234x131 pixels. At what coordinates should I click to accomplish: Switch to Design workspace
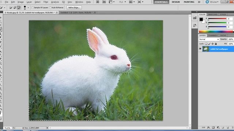175,2
